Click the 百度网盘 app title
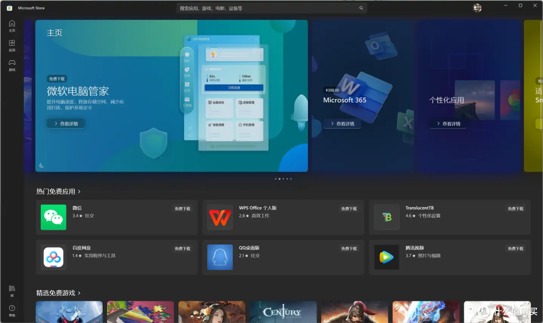 click(81, 248)
